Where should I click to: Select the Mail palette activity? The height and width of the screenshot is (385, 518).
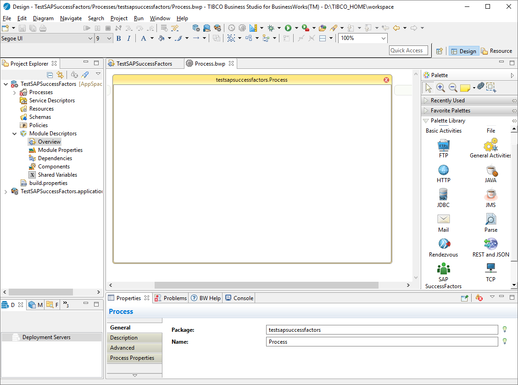443,220
